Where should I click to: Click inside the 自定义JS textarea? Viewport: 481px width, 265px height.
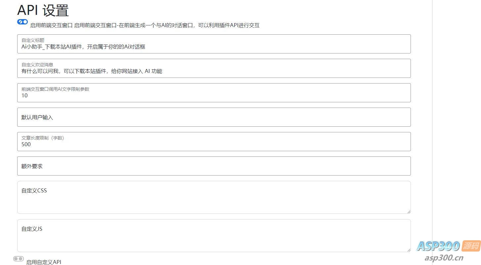pyautogui.click(x=214, y=238)
